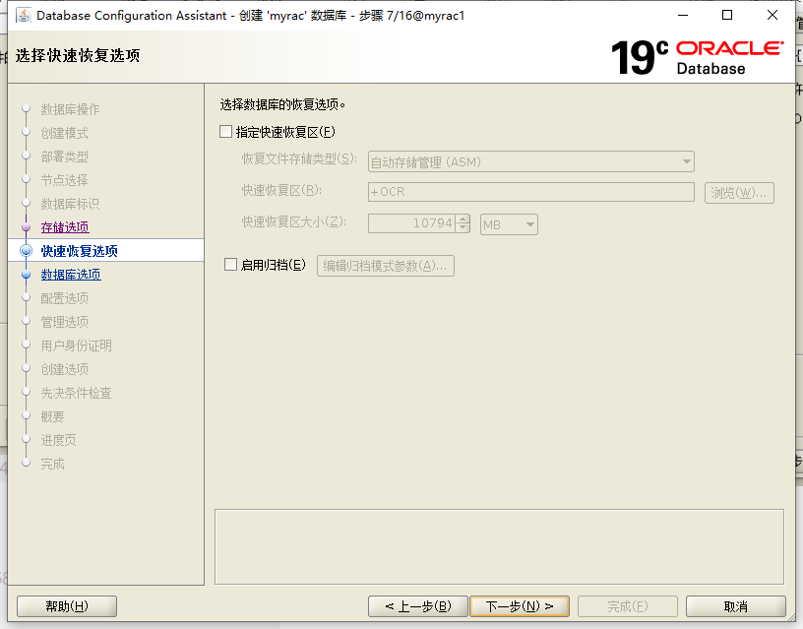The width and height of the screenshot is (803, 629).
Task: Open the 恢复文件存储类型 dropdown
Action: pyautogui.click(x=686, y=161)
